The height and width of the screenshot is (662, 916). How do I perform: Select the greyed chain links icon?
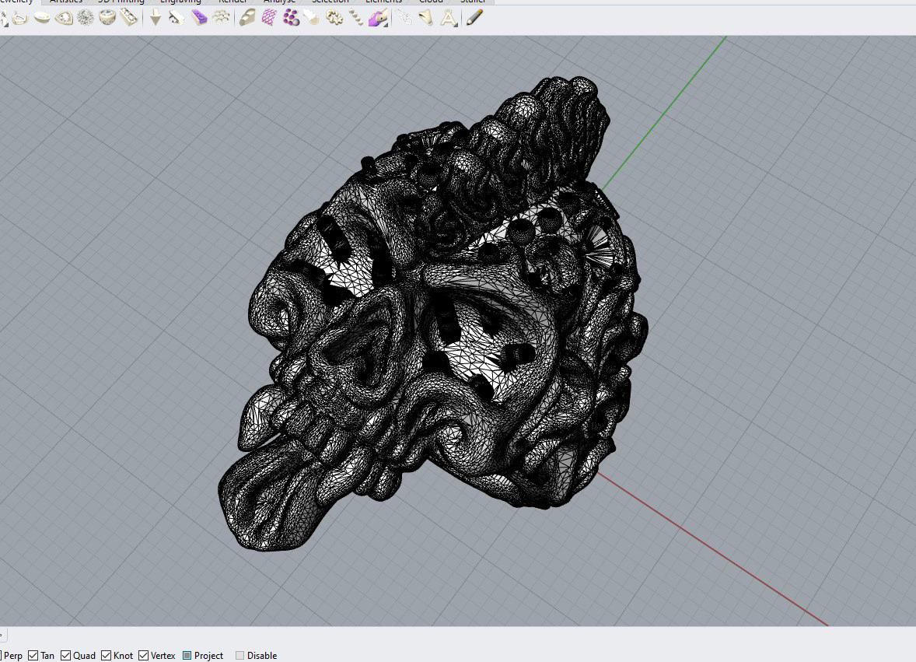[404, 18]
